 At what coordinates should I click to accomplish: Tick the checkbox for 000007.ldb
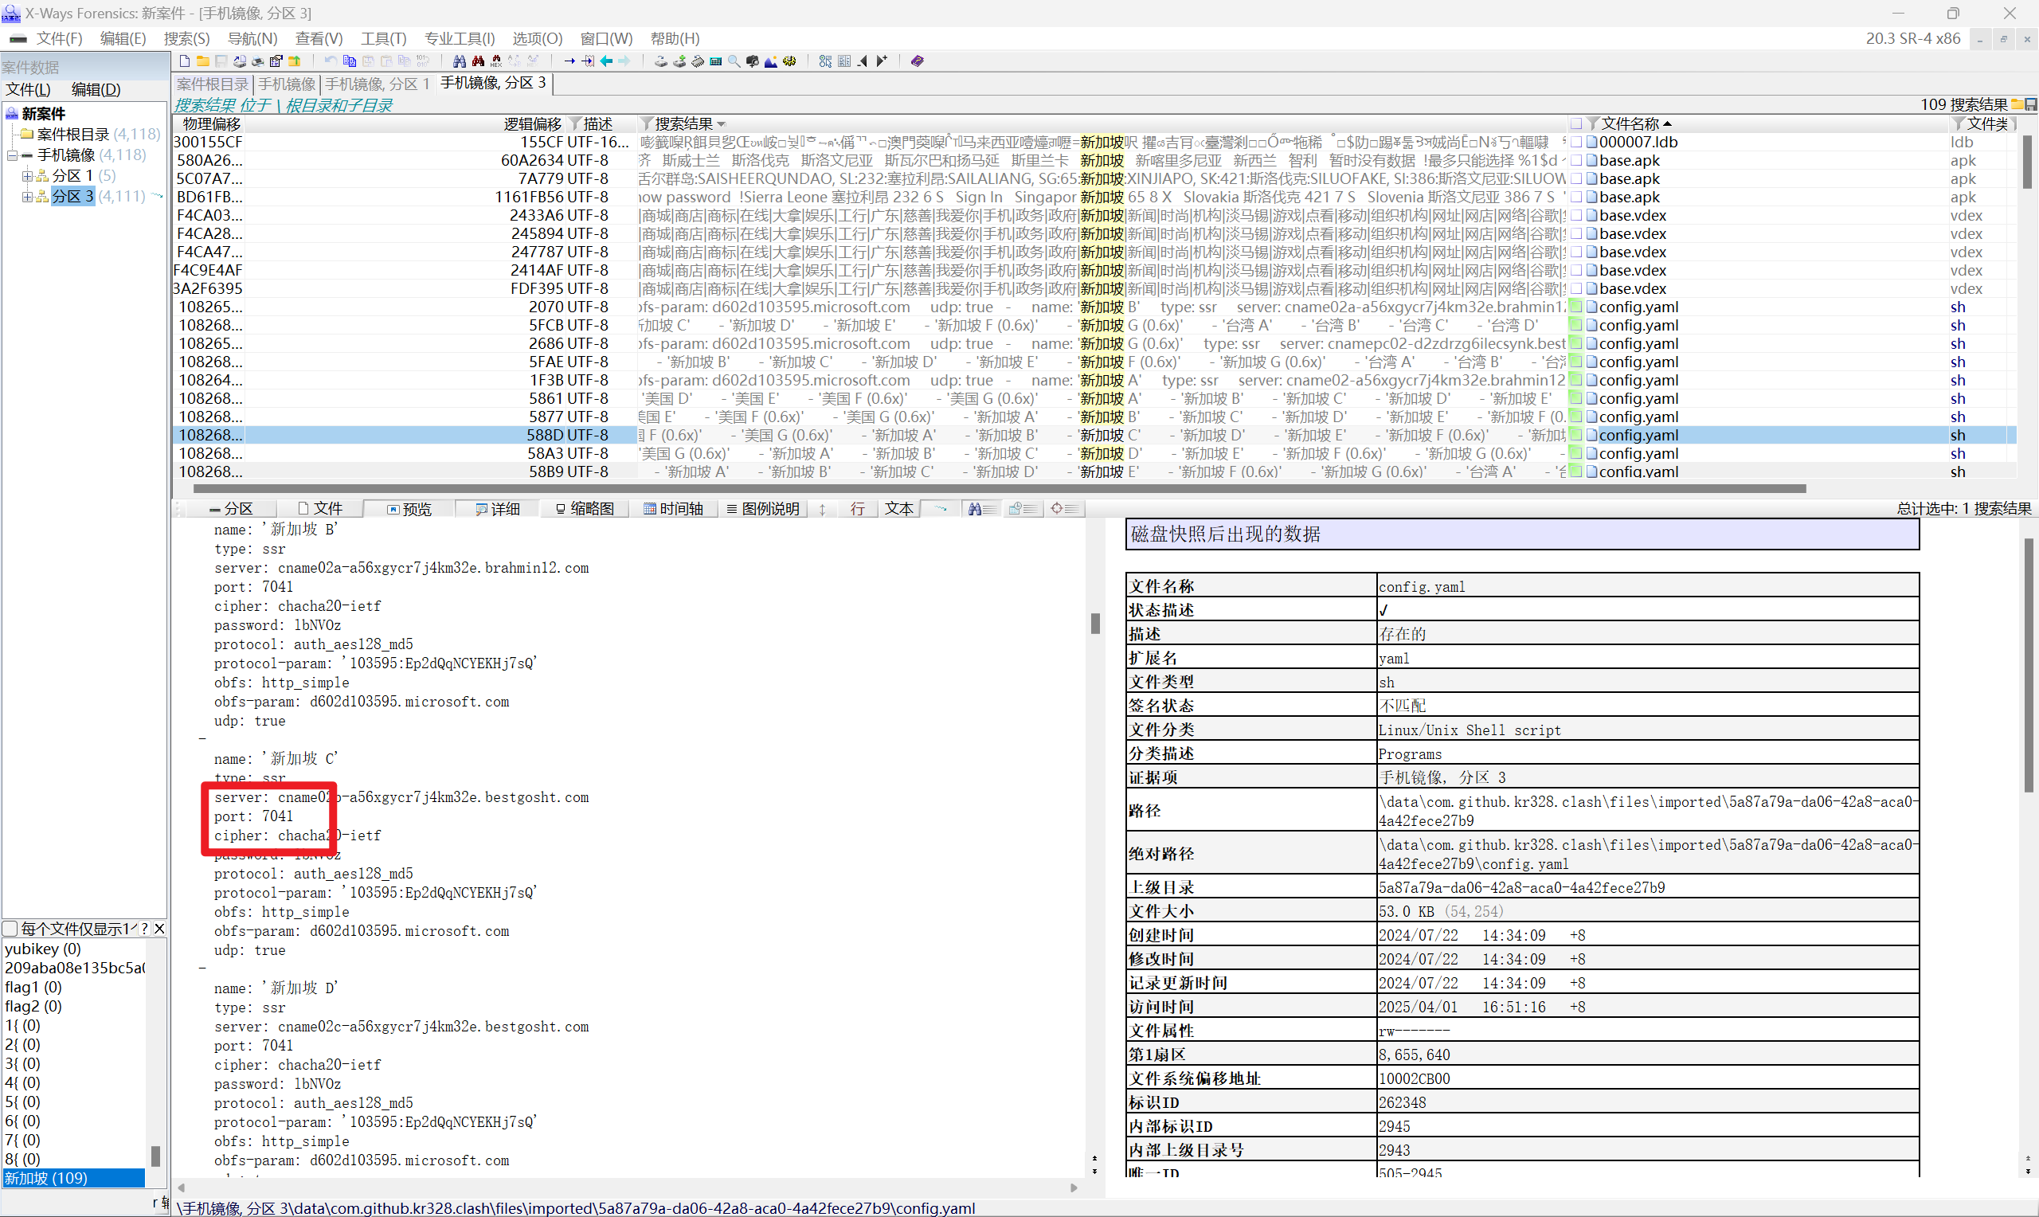point(1575,142)
